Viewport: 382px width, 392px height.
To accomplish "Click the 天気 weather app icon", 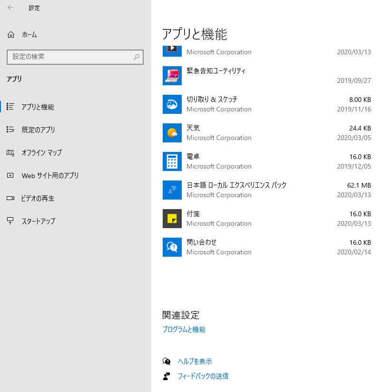I will pos(172,133).
